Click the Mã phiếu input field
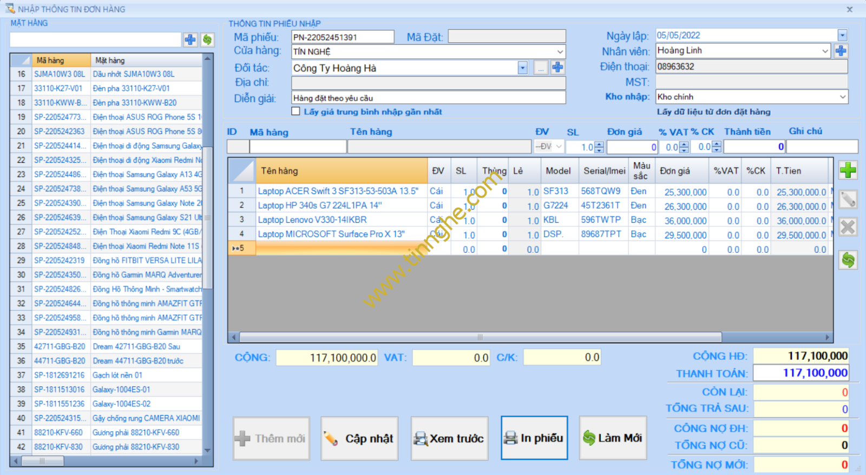Viewport: 866px width, 475px height. tap(343, 37)
